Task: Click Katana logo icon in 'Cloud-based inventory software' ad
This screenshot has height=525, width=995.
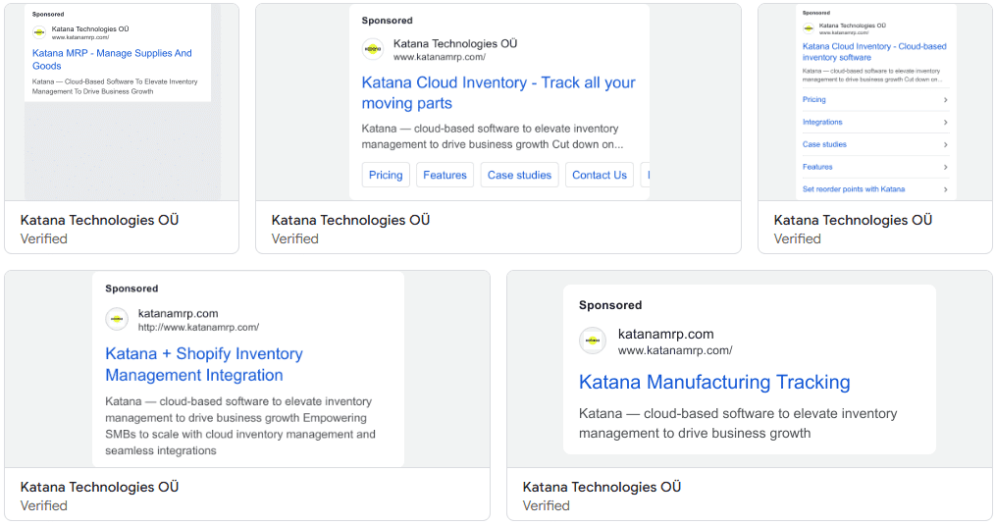Action: (809, 27)
